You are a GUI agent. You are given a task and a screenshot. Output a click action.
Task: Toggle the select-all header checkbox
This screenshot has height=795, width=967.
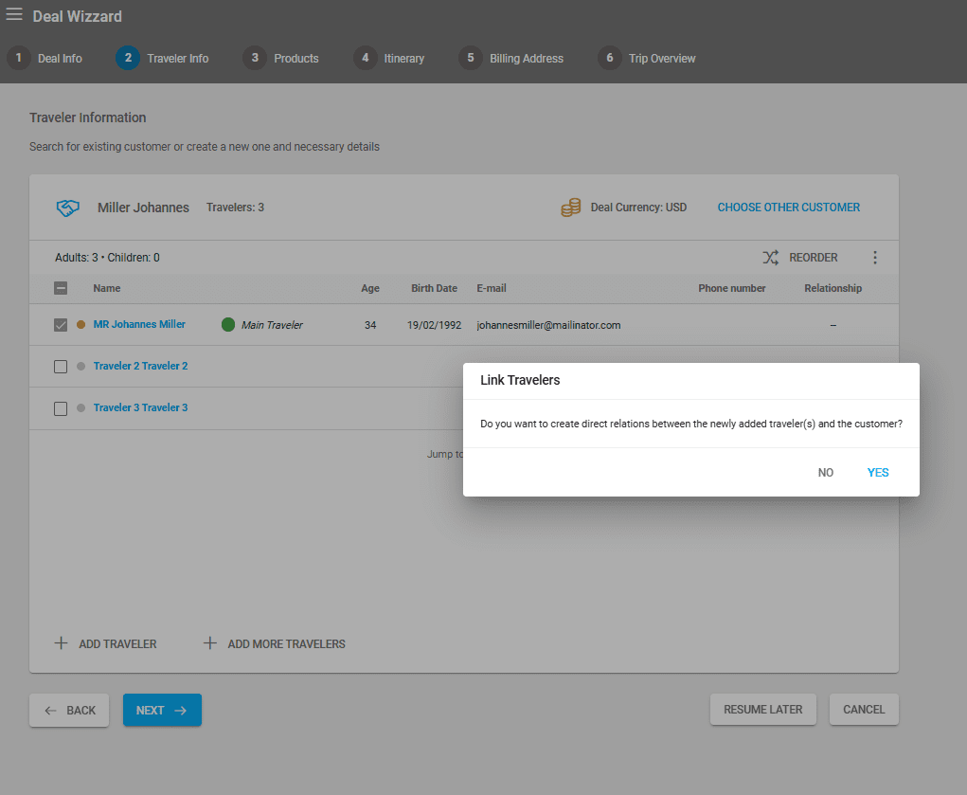(x=61, y=289)
